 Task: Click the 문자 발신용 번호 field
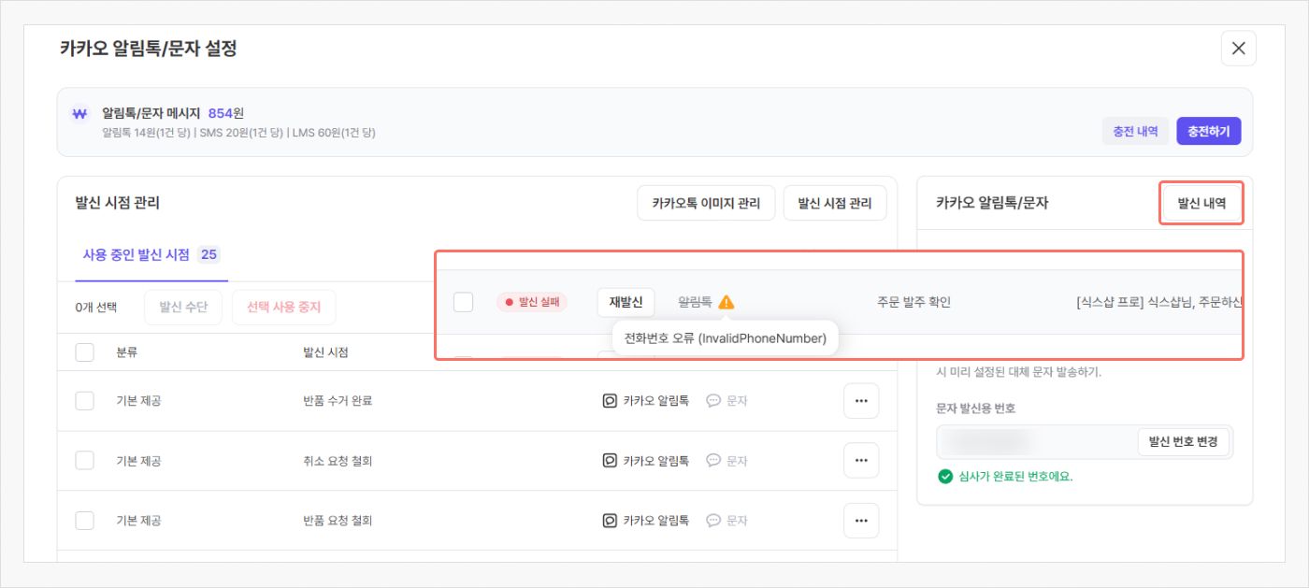coord(1034,442)
